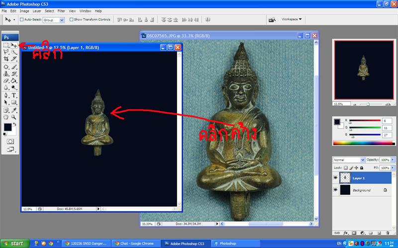Select the Rectangular Marquee tool

tap(6, 45)
